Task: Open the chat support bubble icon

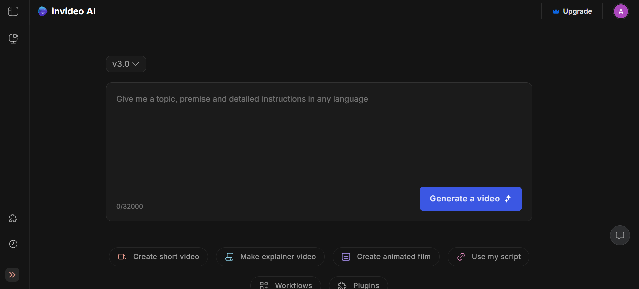Action: point(620,235)
